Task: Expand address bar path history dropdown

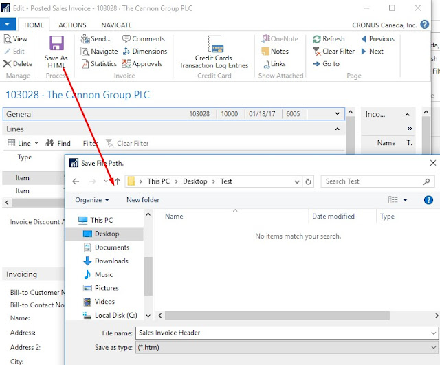Action: 297,181
